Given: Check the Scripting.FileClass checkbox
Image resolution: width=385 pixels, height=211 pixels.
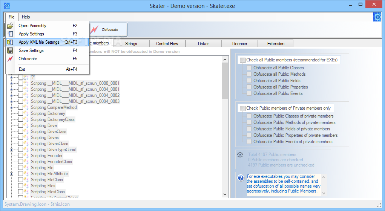Looking at the screenshot, I should click(x=21, y=180).
